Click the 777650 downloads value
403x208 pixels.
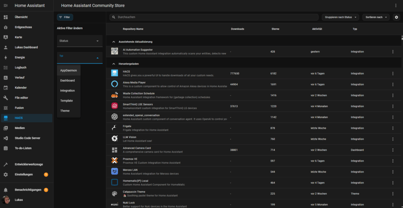click(x=235, y=74)
